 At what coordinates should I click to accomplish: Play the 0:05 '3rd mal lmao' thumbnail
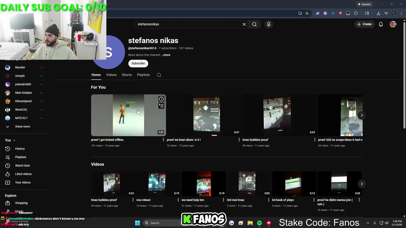(249, 184)
